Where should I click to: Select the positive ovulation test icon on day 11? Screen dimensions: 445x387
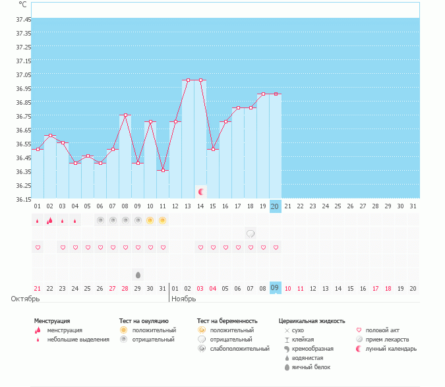pyautogui.click(x=162, y=220)
